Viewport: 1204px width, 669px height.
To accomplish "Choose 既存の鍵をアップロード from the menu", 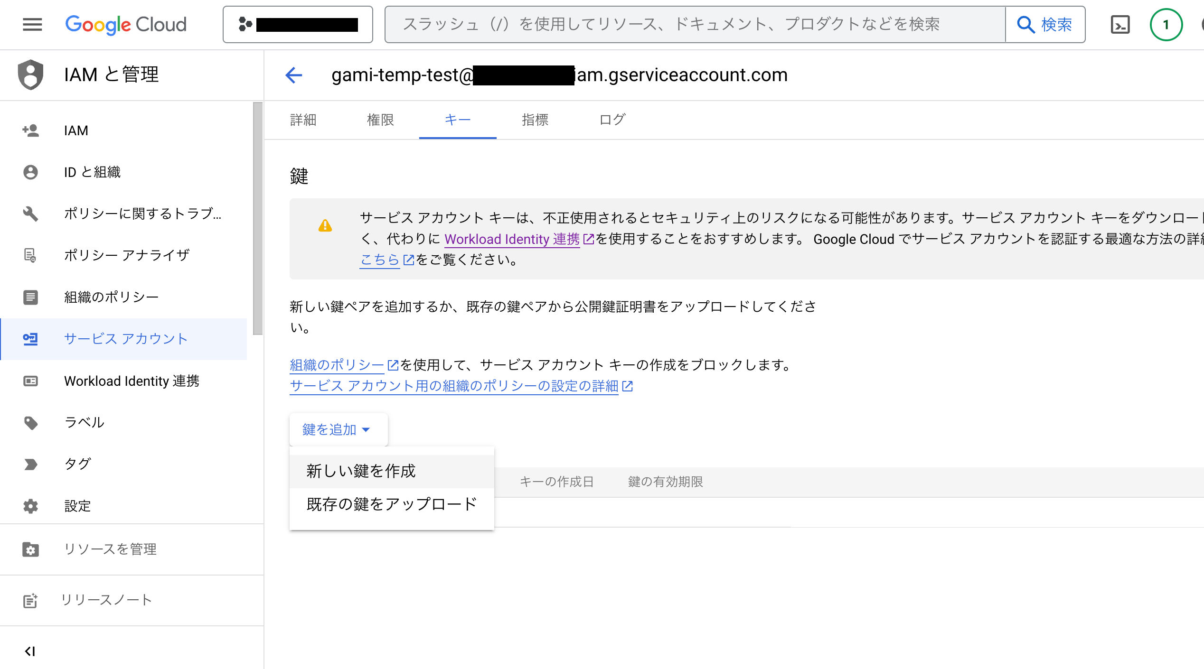I will [x=392, y=504].
